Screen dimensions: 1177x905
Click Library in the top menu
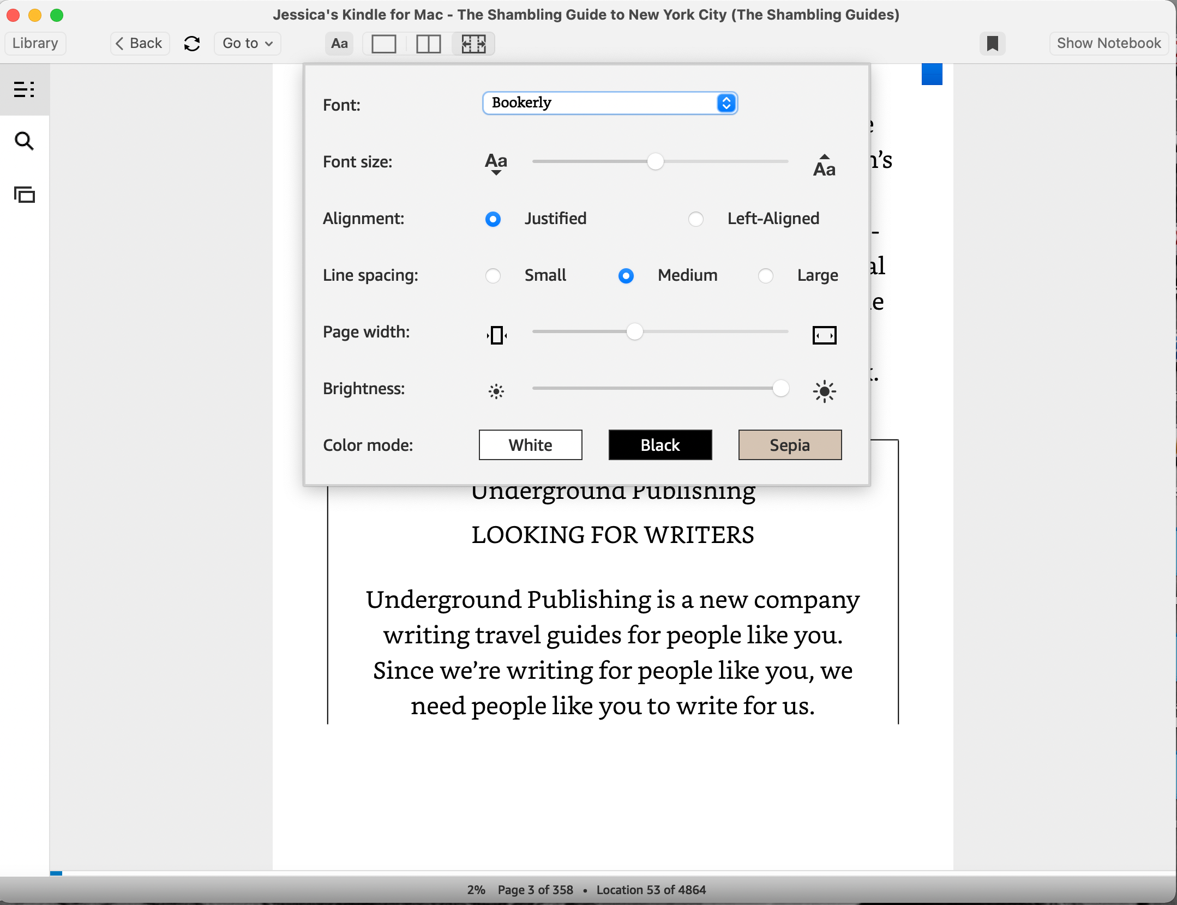[34, 43]
